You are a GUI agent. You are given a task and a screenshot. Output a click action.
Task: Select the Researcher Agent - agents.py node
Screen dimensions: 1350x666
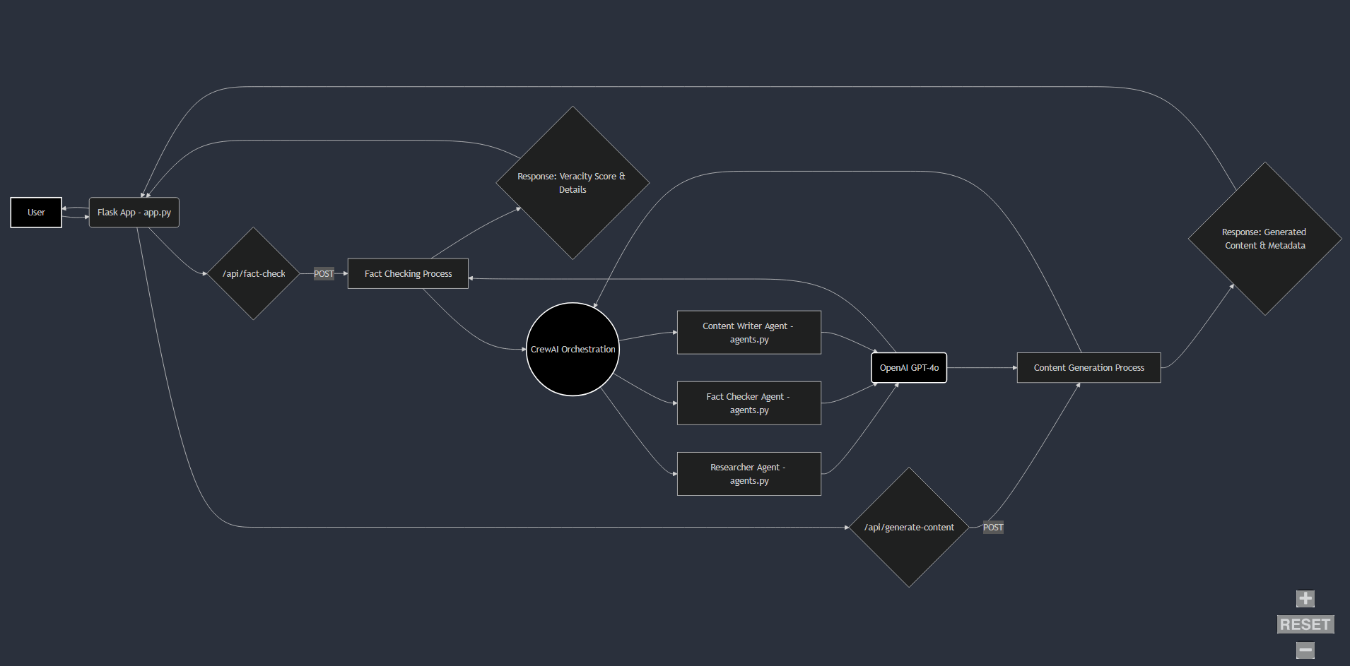(749, 473)
